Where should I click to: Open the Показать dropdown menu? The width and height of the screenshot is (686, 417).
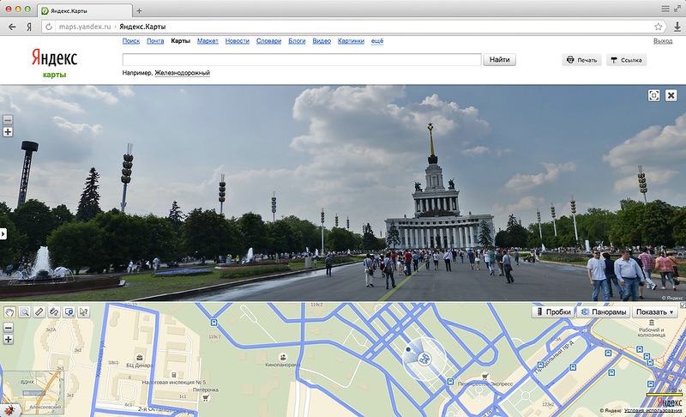(x=656, y=312)
